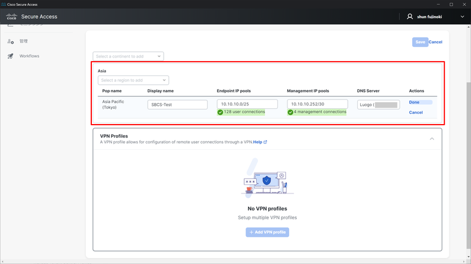Click the scroll down arrow of the scrollbar

coord(469,257)
